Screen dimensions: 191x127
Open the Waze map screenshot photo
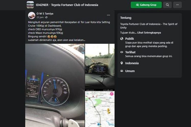[100, 108]
